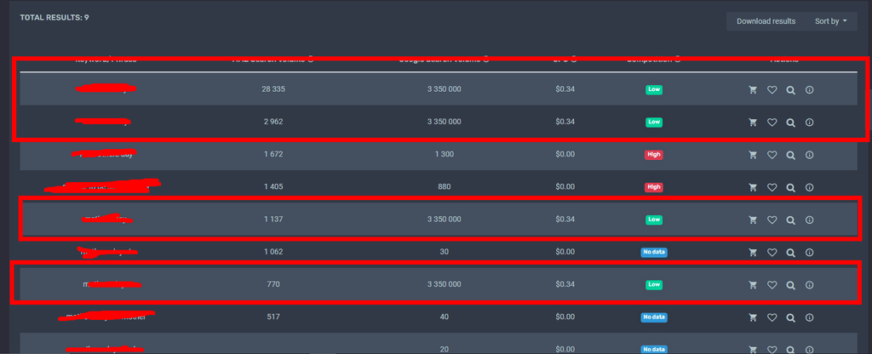Open info icon in the 1 672 row
Viewport: 872px width, 354px height.
809,155
